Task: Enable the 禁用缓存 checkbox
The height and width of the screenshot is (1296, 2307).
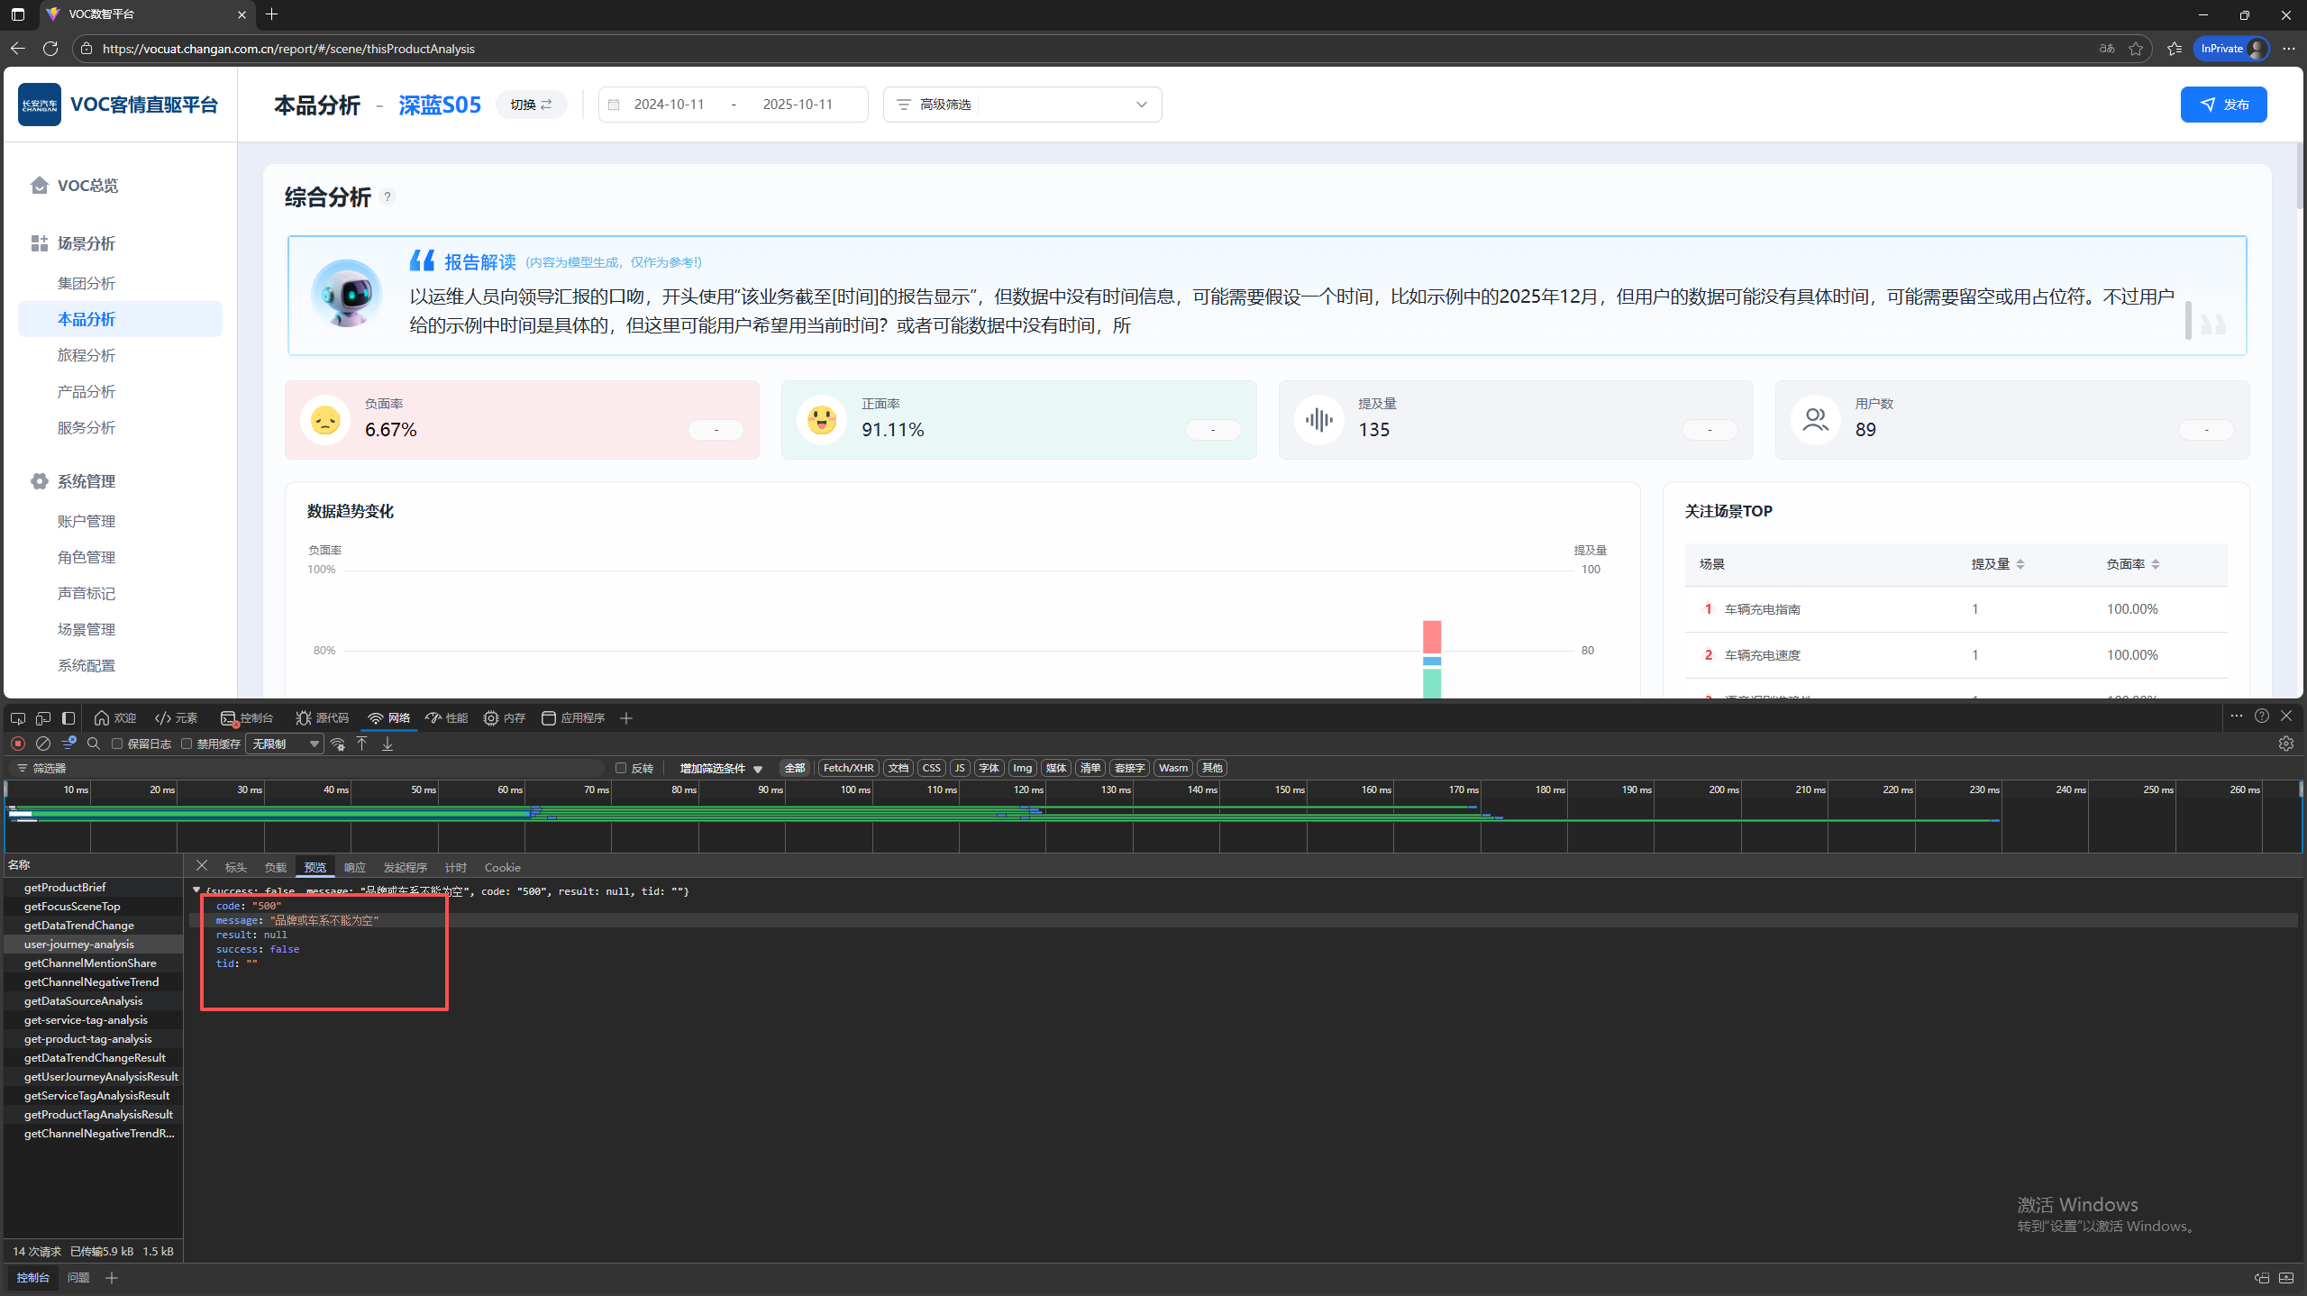Action: click(x=187, y=744)
